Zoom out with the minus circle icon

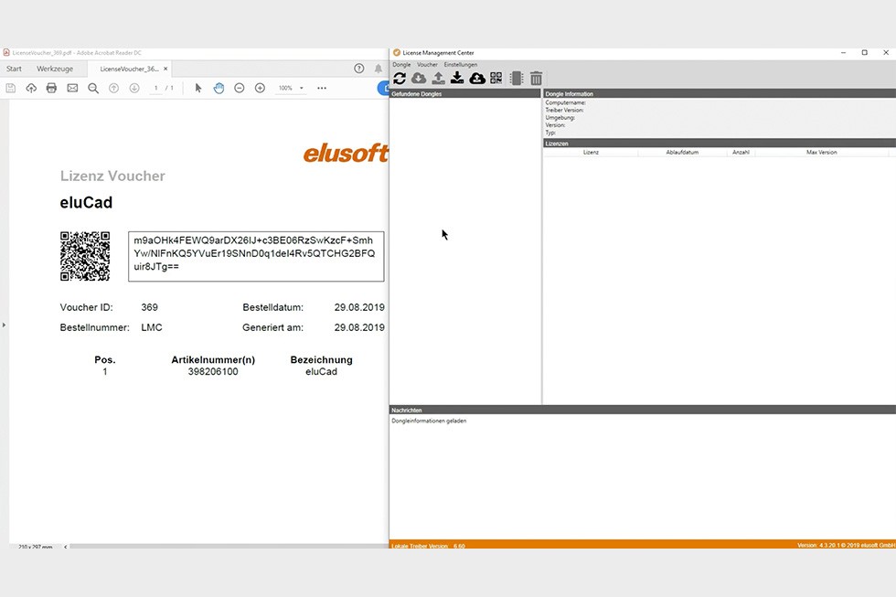tap(240, 88)
